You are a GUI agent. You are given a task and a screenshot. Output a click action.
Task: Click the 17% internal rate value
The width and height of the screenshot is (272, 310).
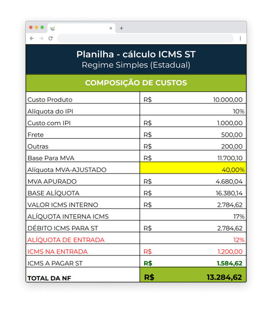pyautogui.click(x=239, y=217)
